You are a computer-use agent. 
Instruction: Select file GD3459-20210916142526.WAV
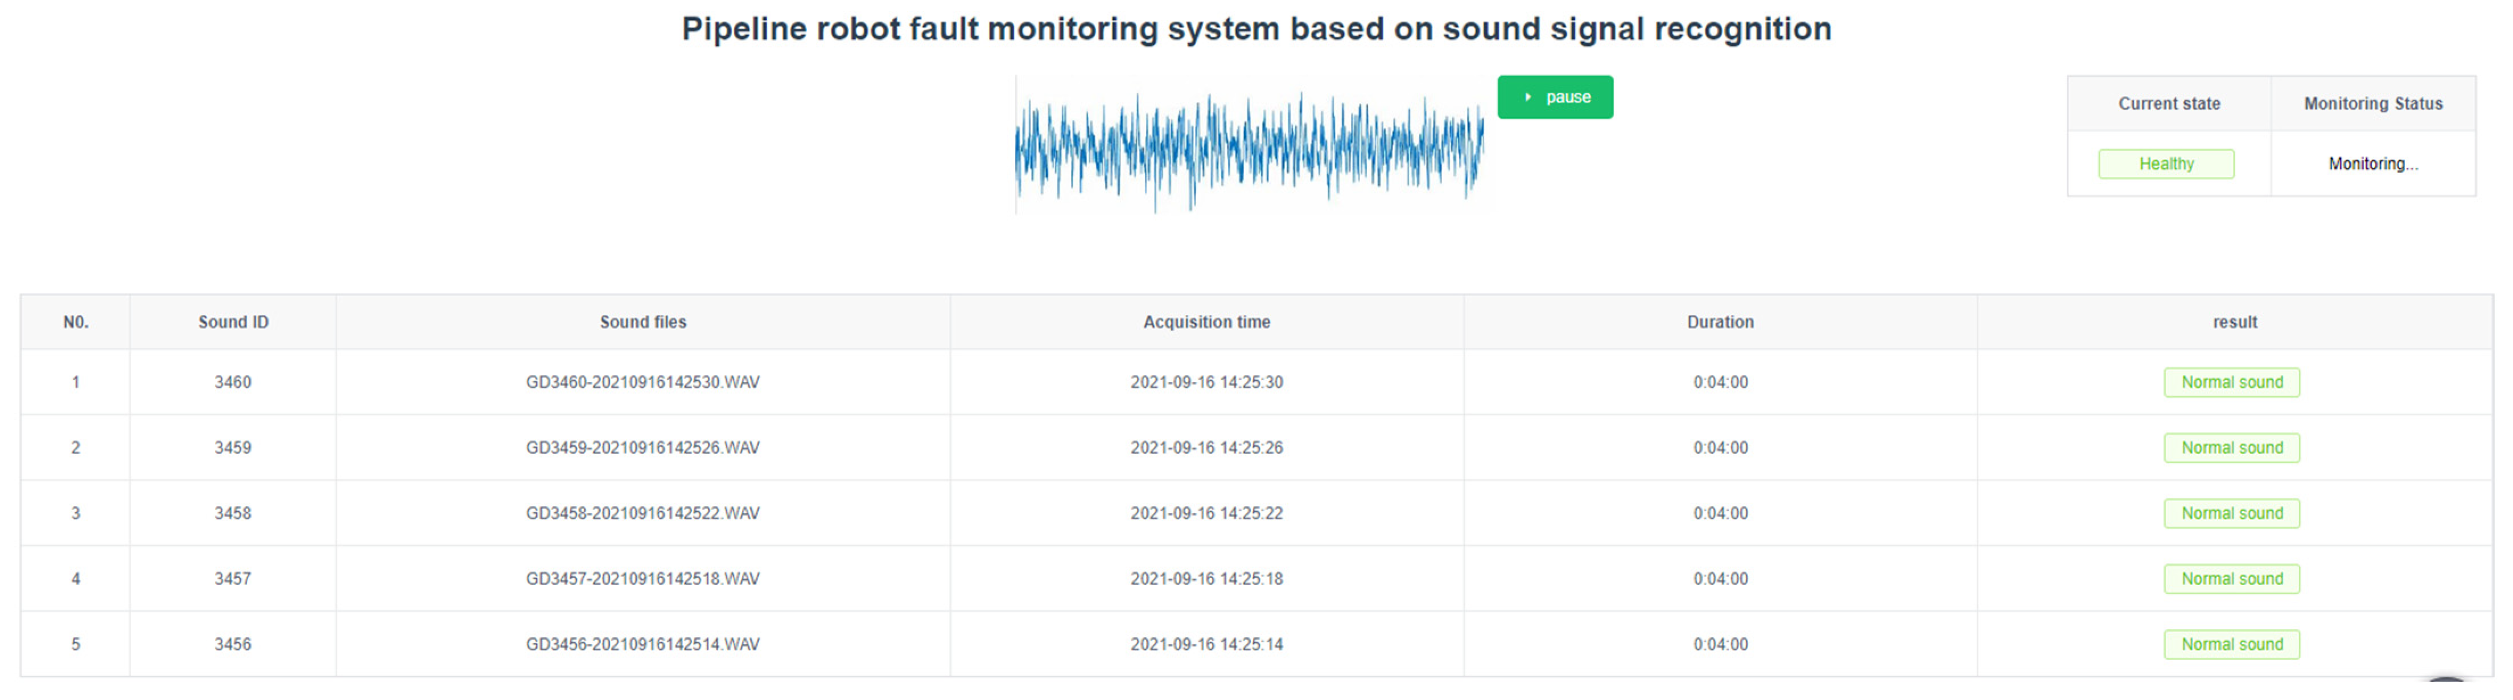coord(642,447)
